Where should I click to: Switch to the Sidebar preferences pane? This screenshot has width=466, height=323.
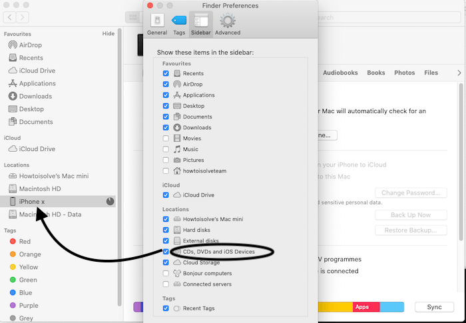[201, 25]
